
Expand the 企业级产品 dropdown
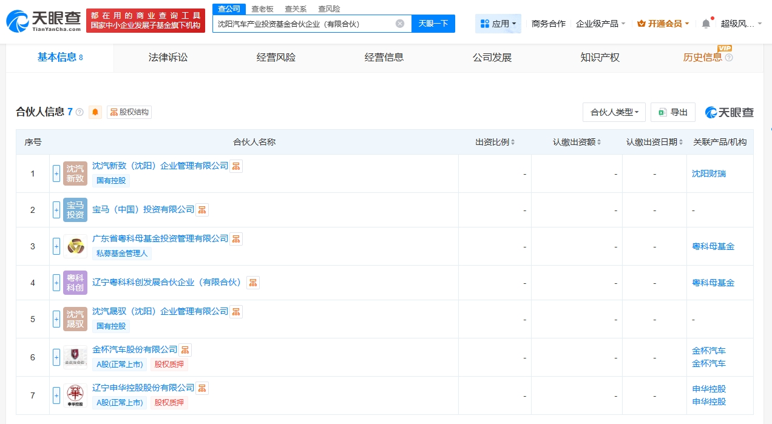pos(600,24)
